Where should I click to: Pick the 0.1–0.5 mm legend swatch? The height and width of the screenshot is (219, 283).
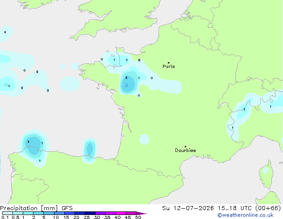pyautogui.click(x=8, y=213)
